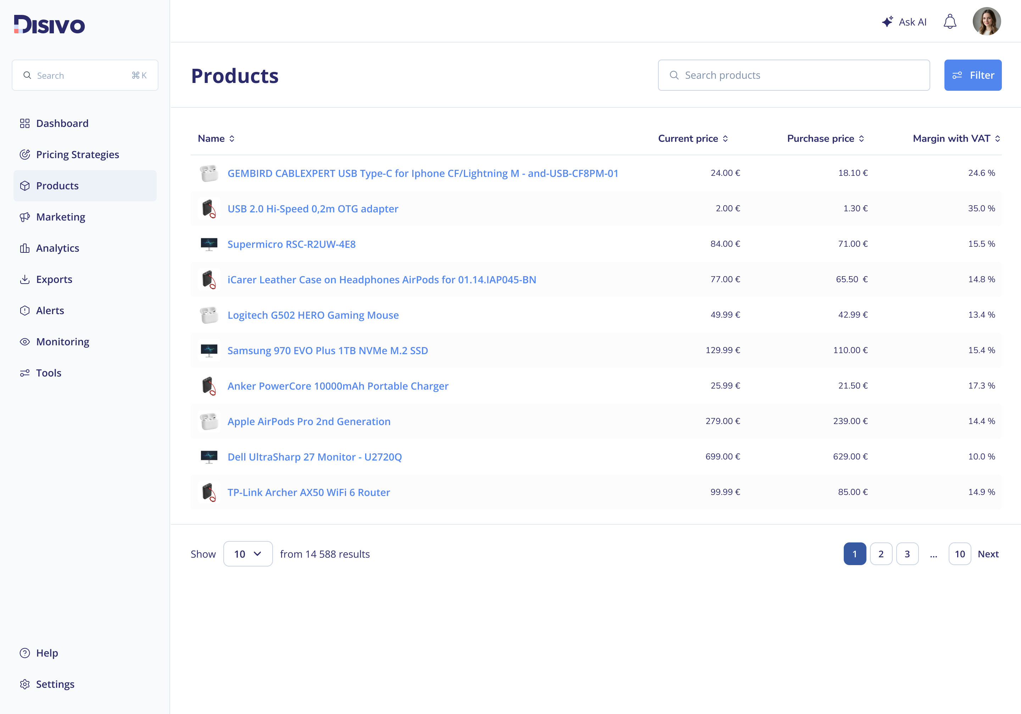Sort by Current price column arrows

pyautogui.click(x=725, y=139)
